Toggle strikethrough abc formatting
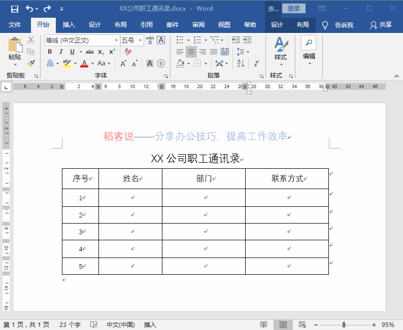This screenshot has width=403, height=330. [90, 52]
